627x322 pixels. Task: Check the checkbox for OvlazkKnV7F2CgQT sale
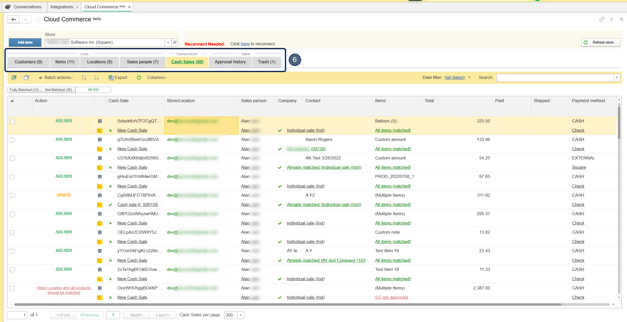(12, 121)
